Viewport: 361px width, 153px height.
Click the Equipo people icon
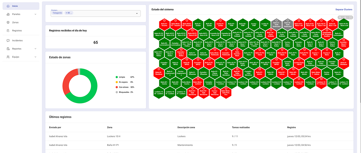(8, 57)
